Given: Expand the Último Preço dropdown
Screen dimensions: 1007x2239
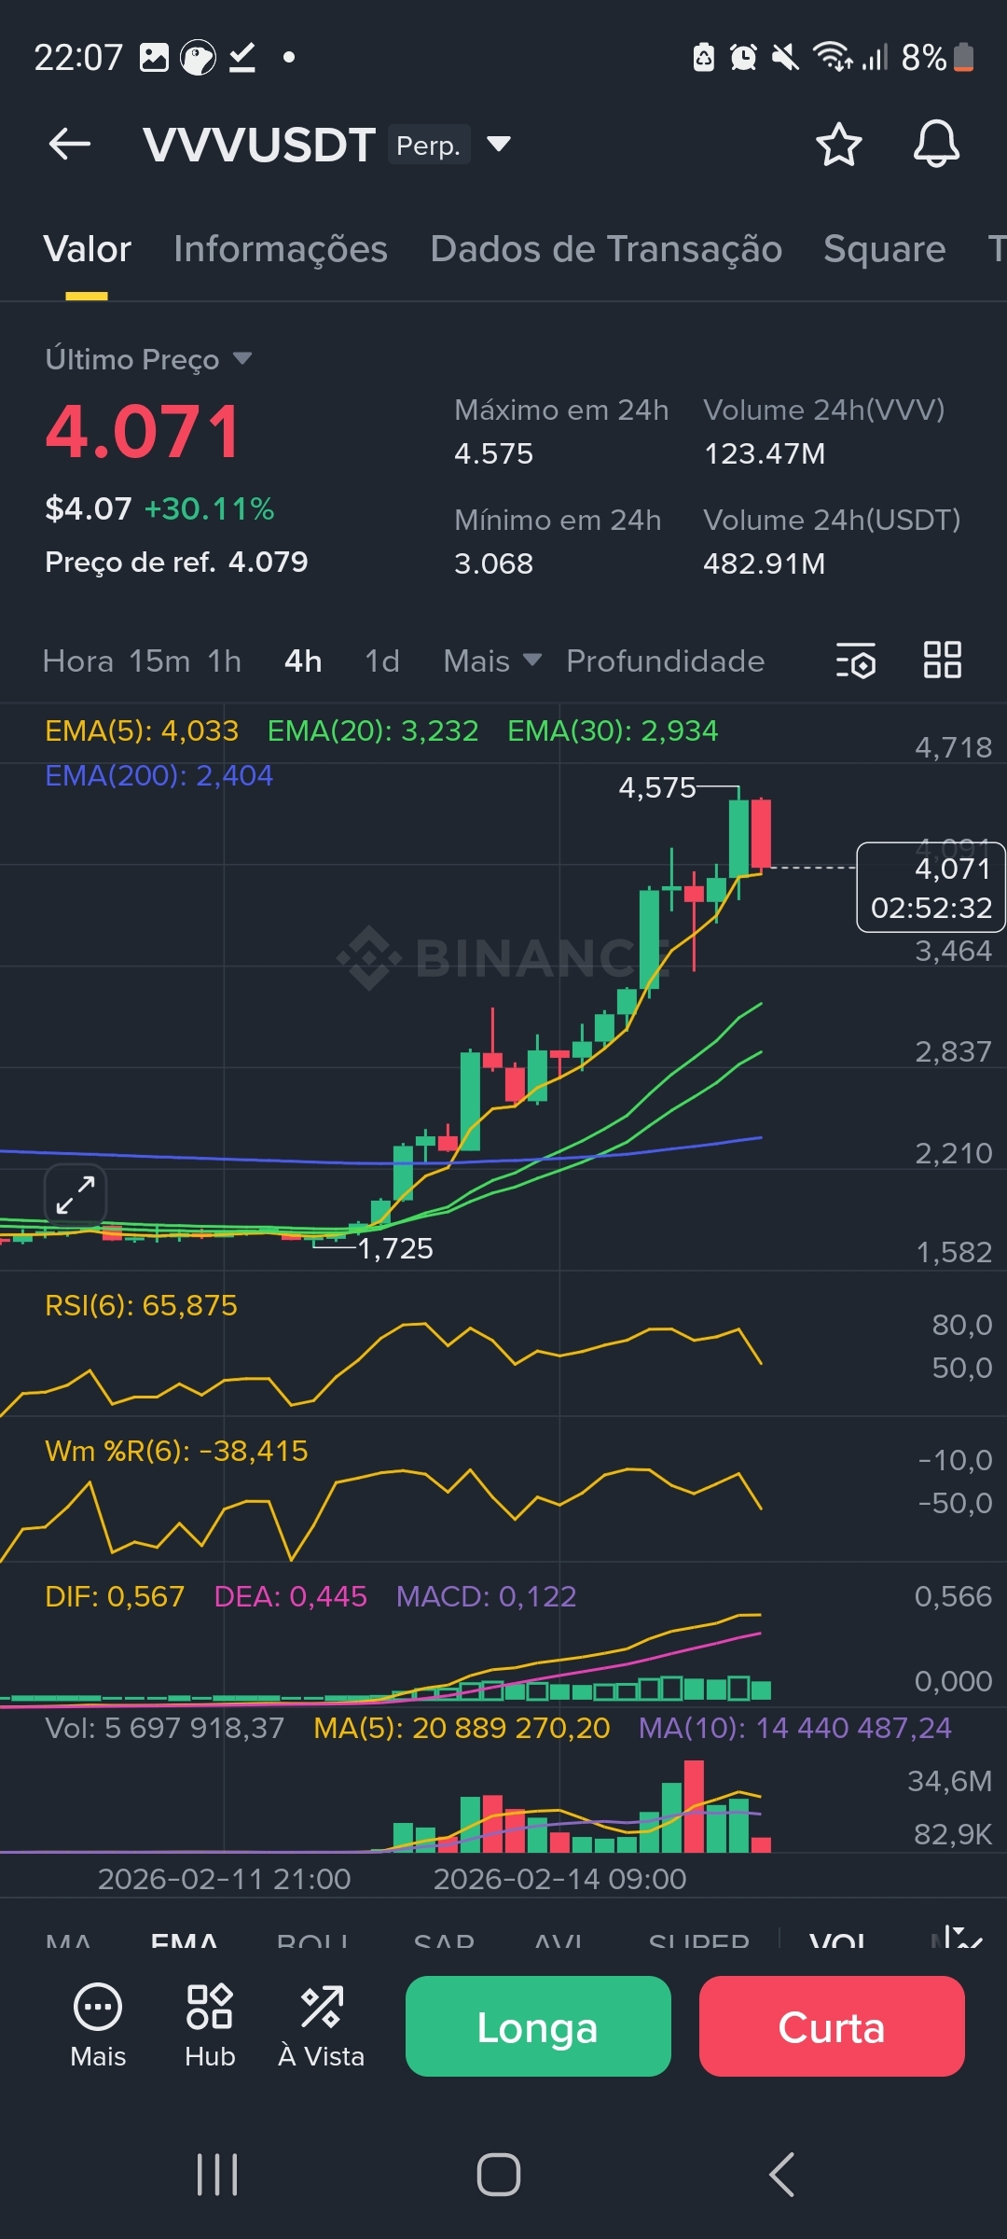Looking at the screenshot, I should [x=242, y=358].
